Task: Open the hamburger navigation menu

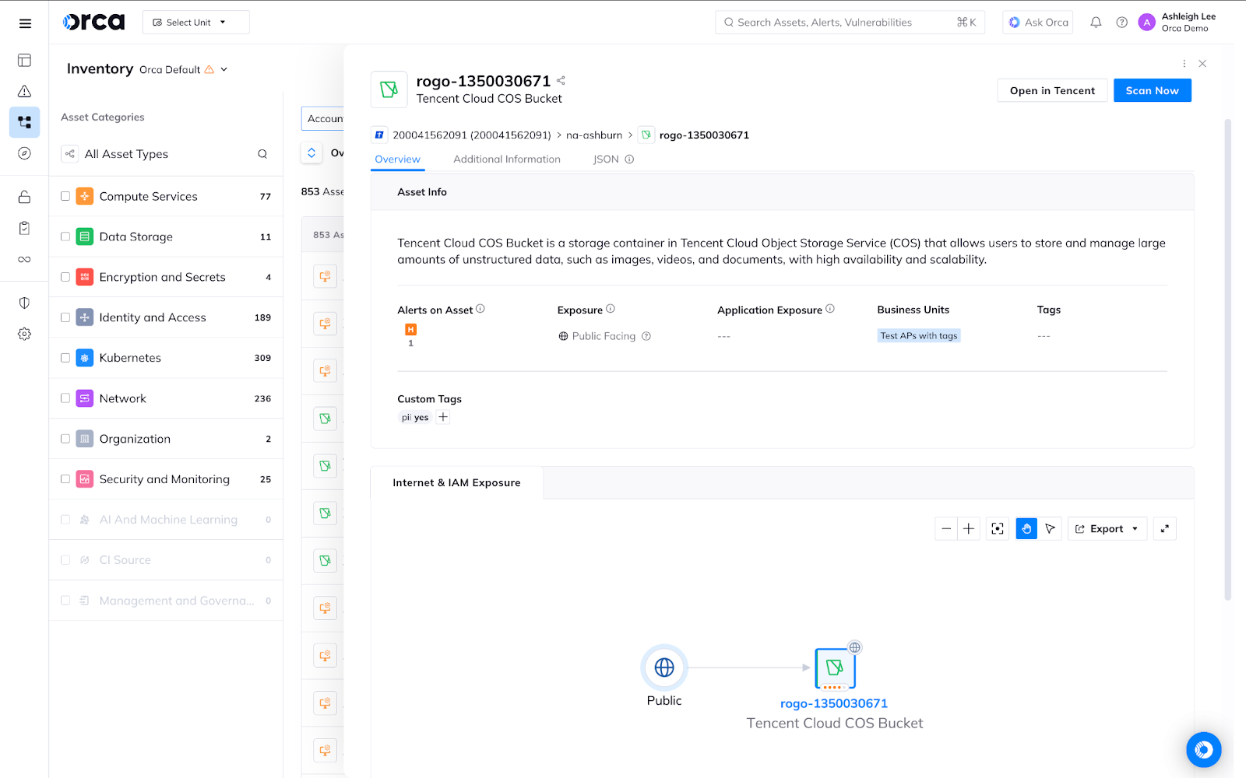Action: [x=25, y=23]
